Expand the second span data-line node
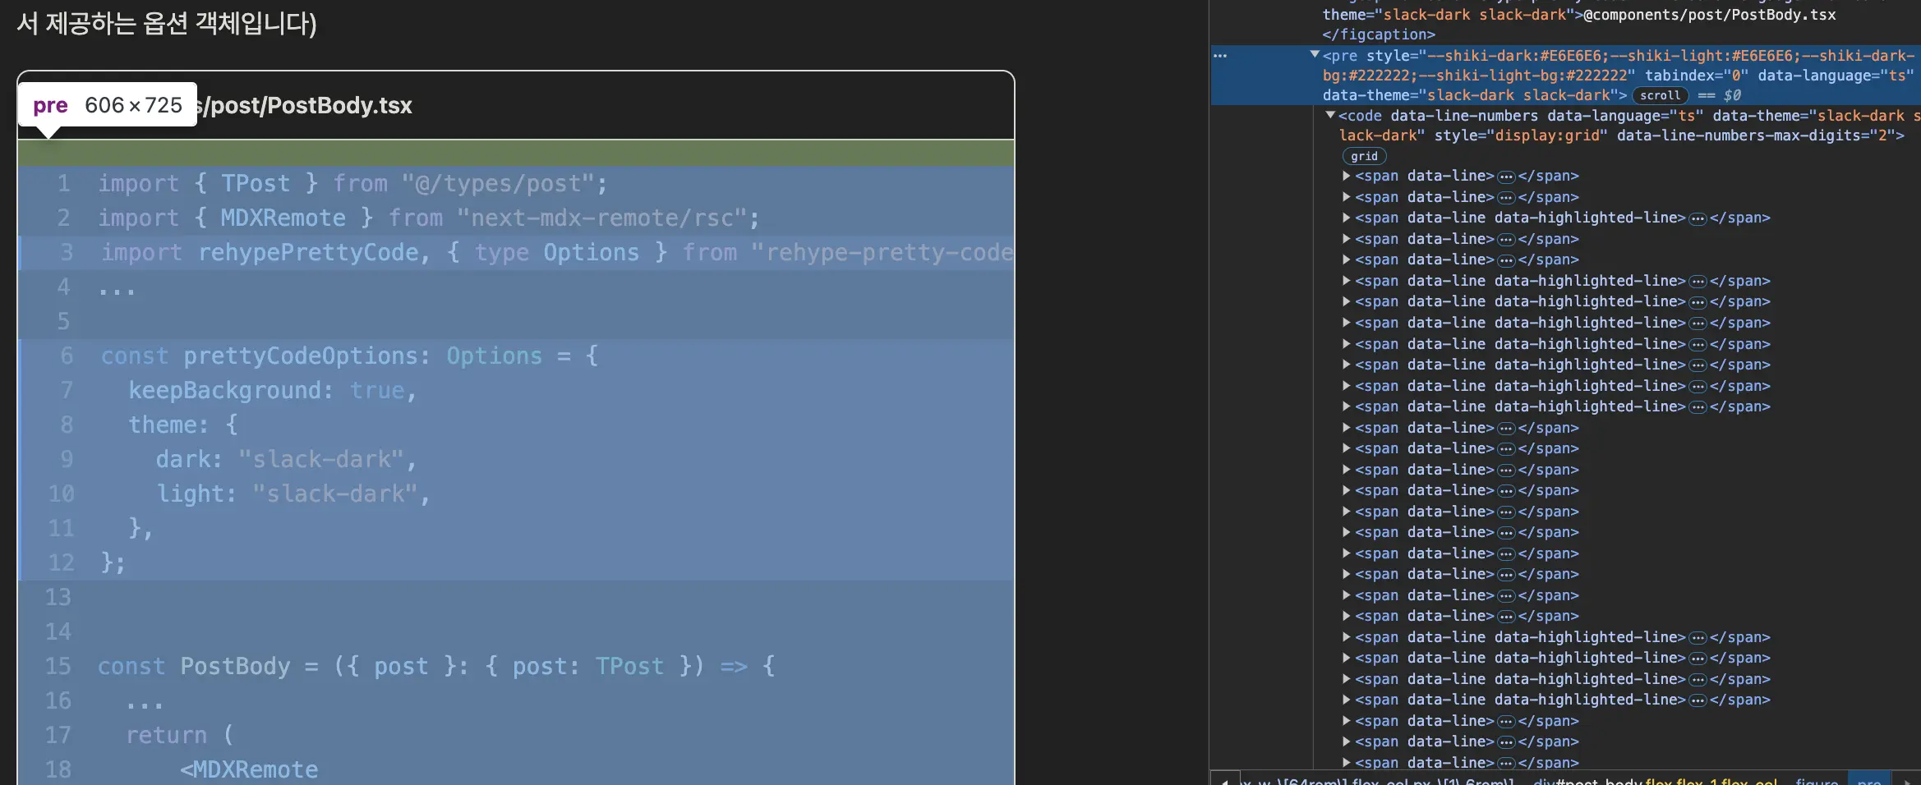1921x785 pixels. pyautogui.click(x=1347, y=197)
